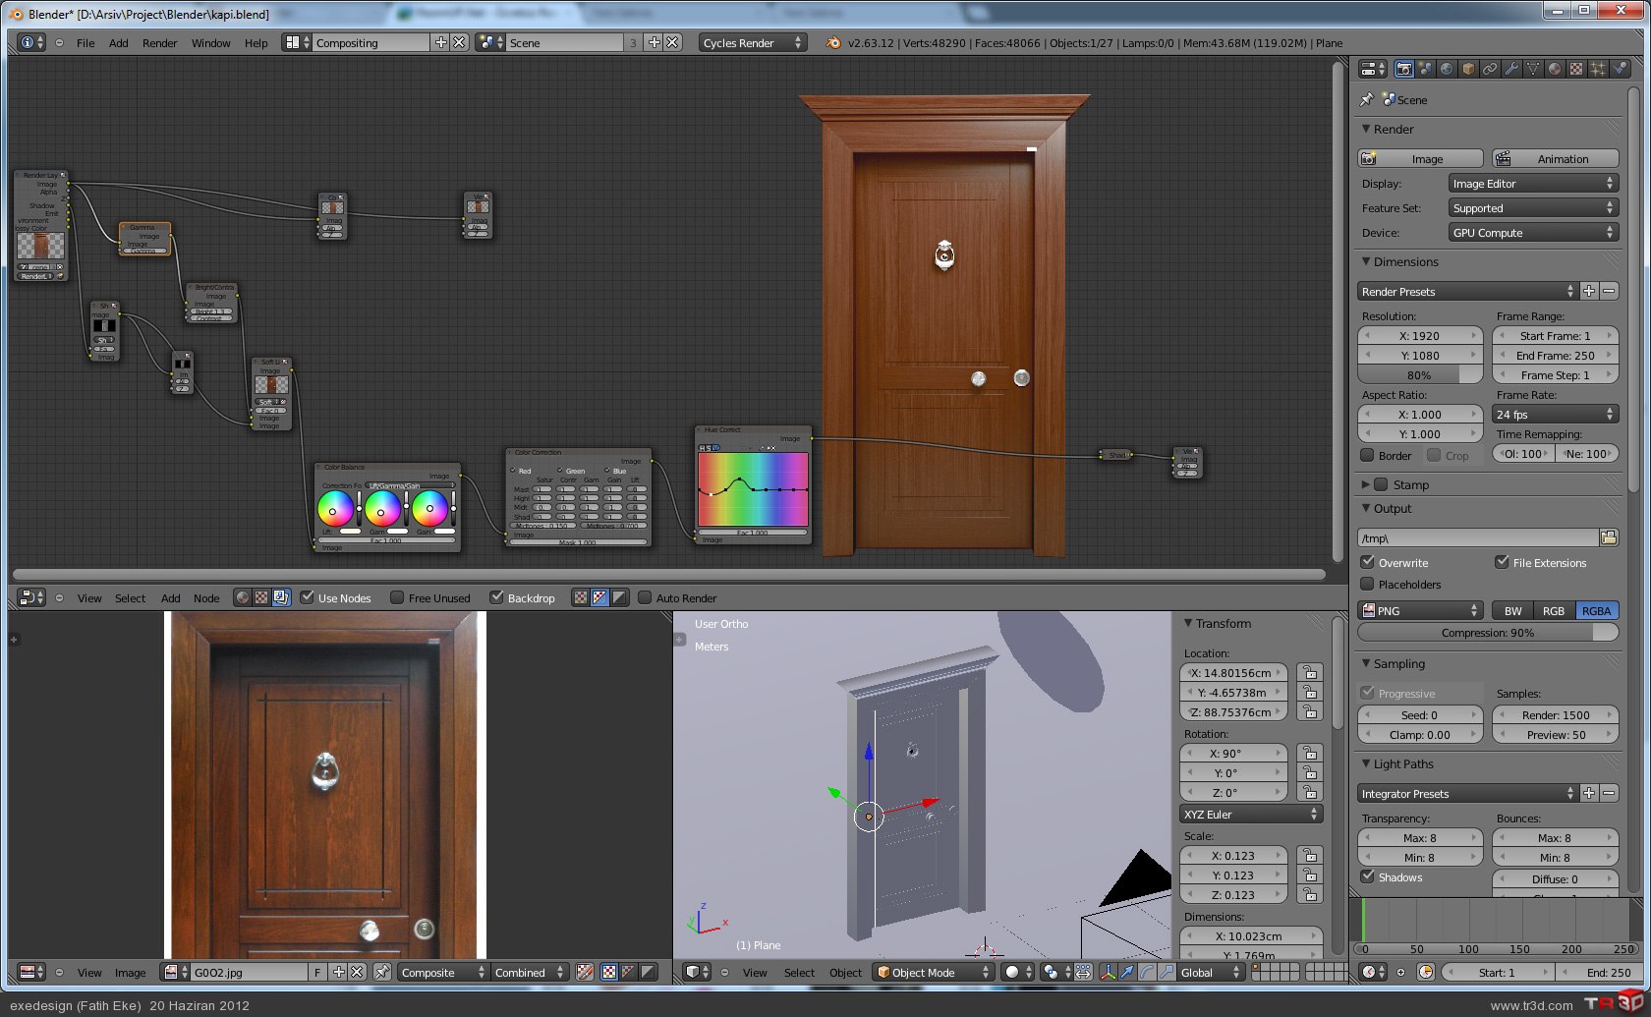Open the top Render menu
Image resolution: width=1651 pixels, height=1017 pixels.
(x=159, y=42)
